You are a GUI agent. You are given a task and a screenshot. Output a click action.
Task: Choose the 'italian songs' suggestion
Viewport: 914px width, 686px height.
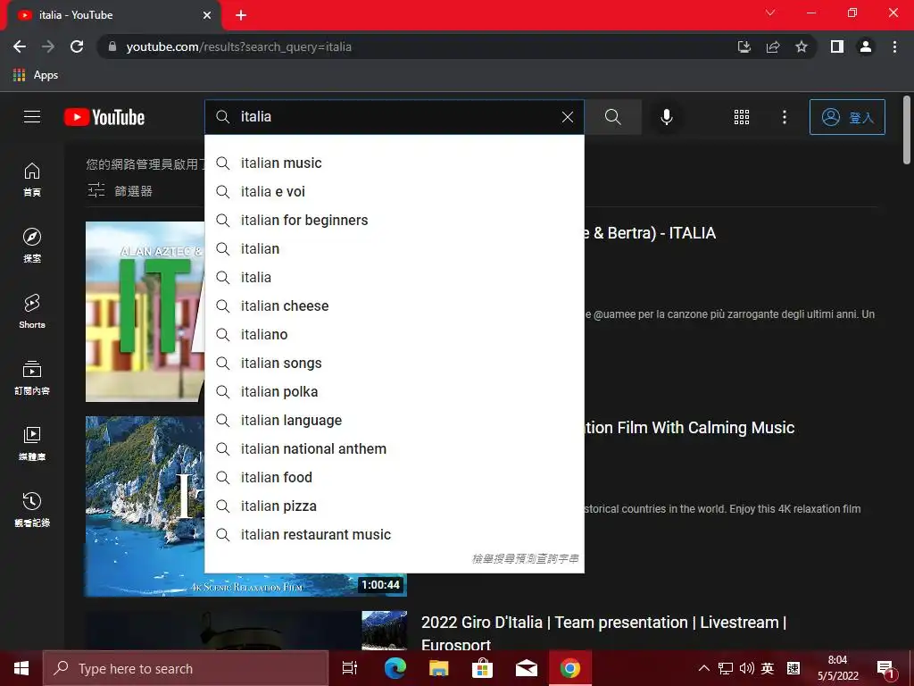(394, 363)
